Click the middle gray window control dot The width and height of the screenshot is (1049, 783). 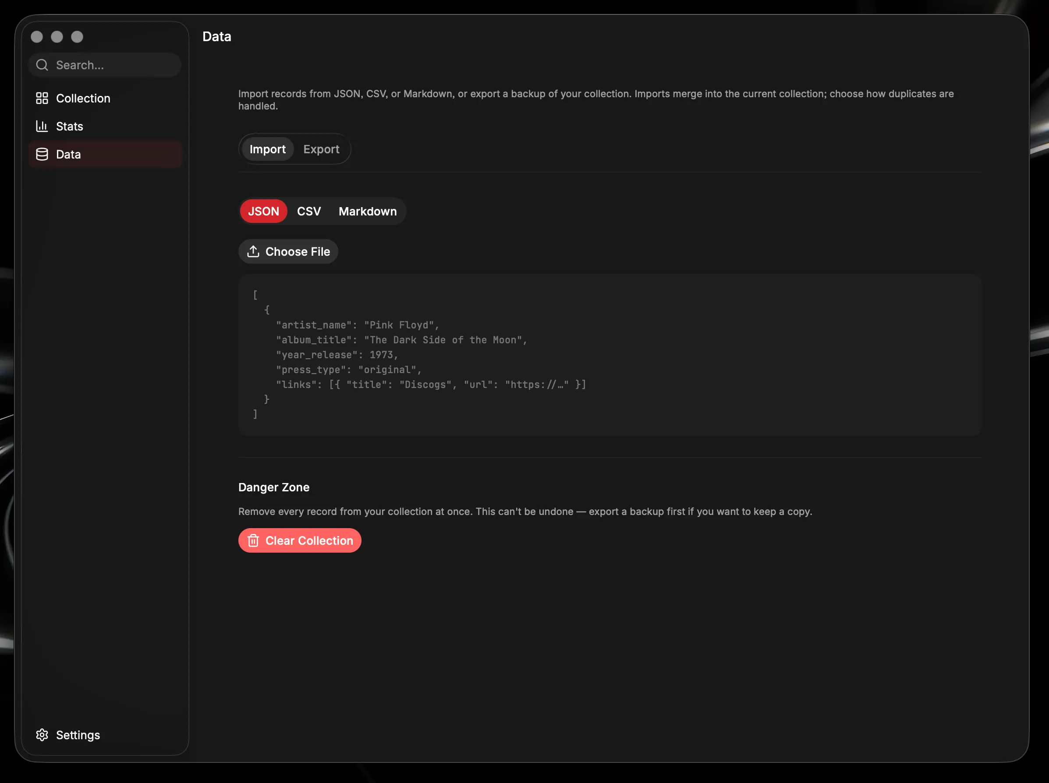coord(57,36)
